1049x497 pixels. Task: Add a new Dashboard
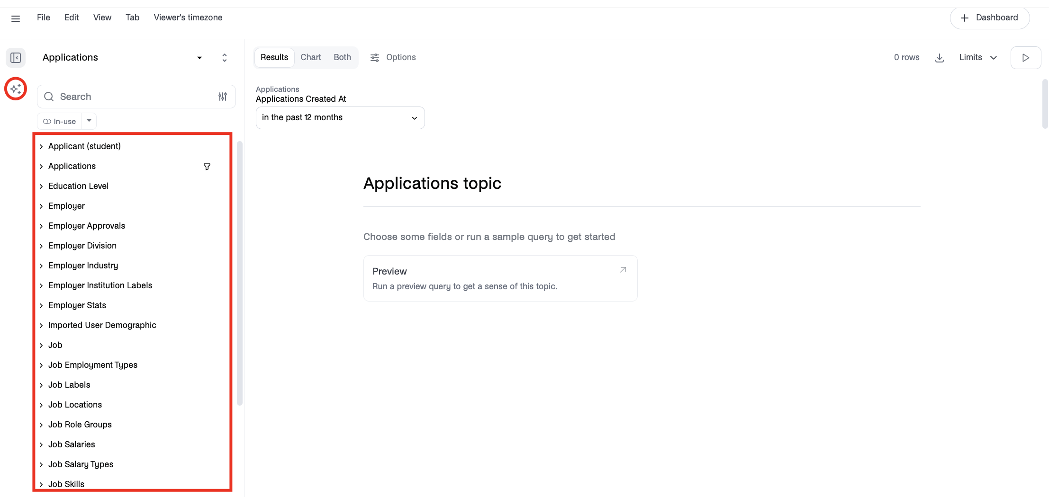[x=990, y=18]
